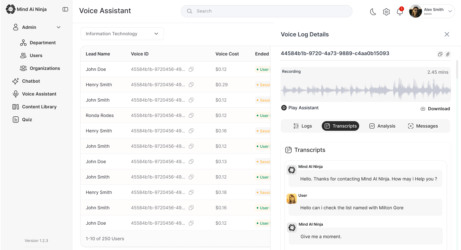
Task: Copy Voice ID in Ronda Rodes row
Action: pos(191,115)
